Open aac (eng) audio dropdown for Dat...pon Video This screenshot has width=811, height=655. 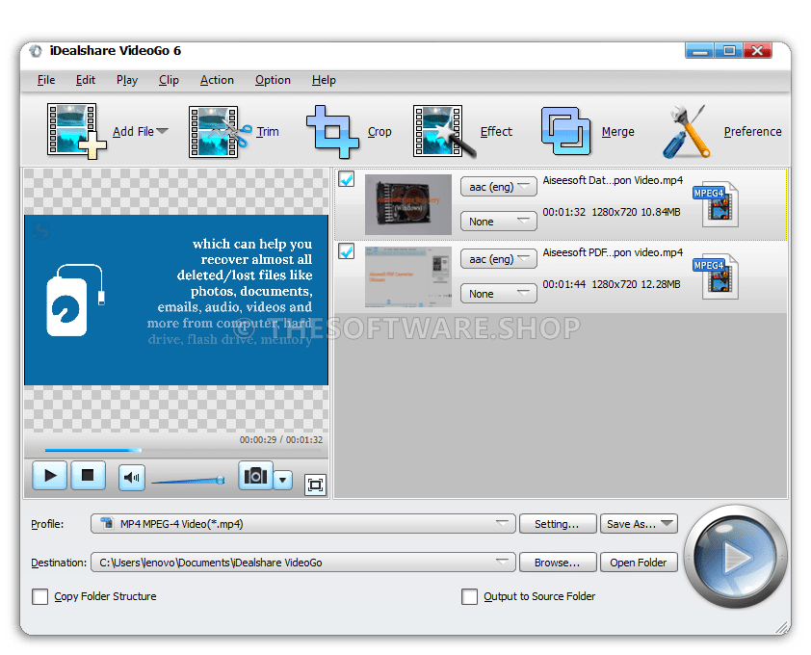pyautogui.click(x=499, y=187)
